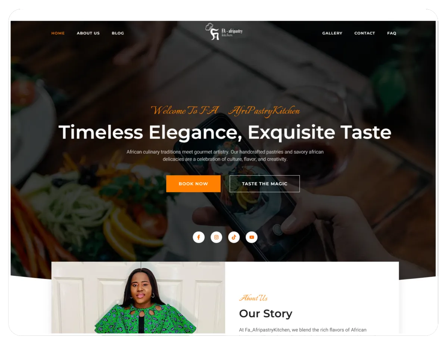Viewport: 448px width, 344px height.
Task: Click the Our Story heading
Action: (x=265, y=313)
